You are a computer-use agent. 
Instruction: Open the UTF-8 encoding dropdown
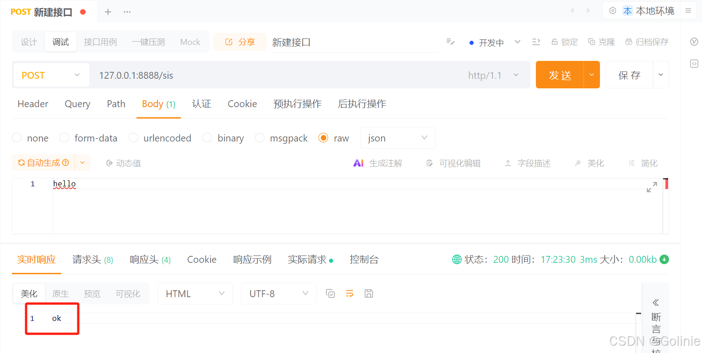[279, 293]
